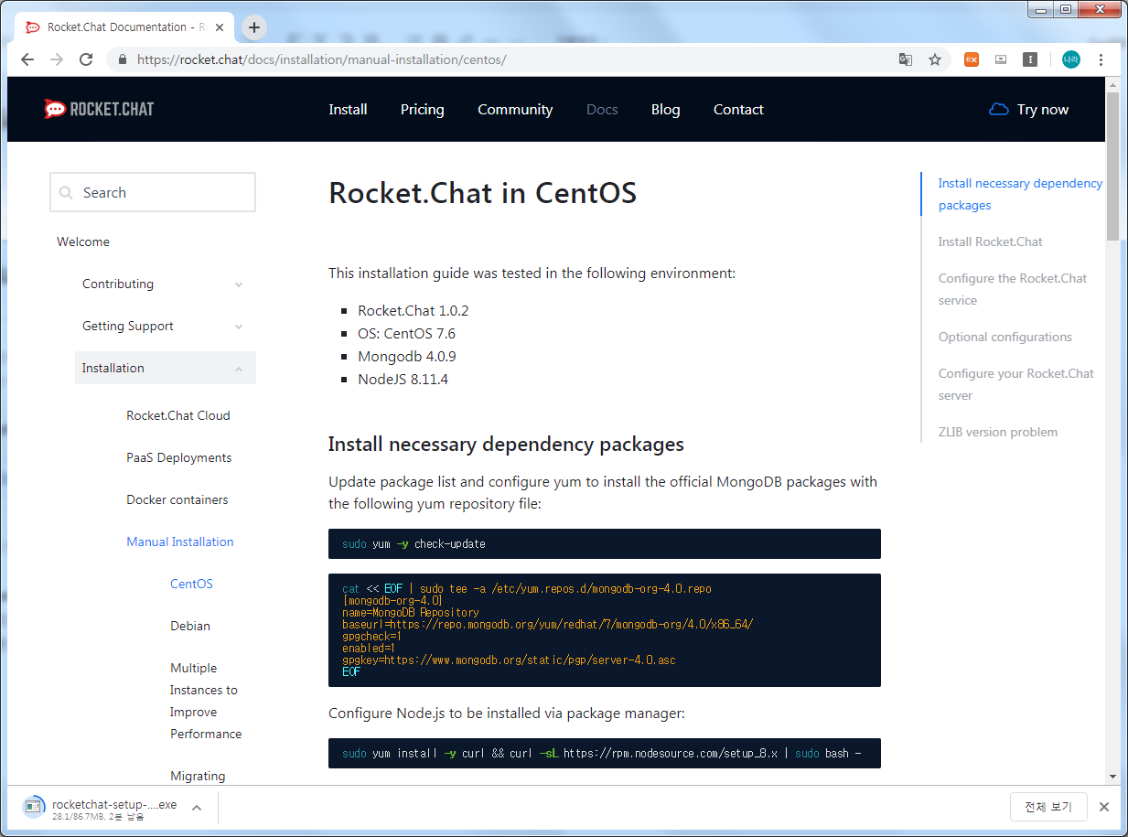Click the page vertical scrollbar thumb

tap(1112, 166)
